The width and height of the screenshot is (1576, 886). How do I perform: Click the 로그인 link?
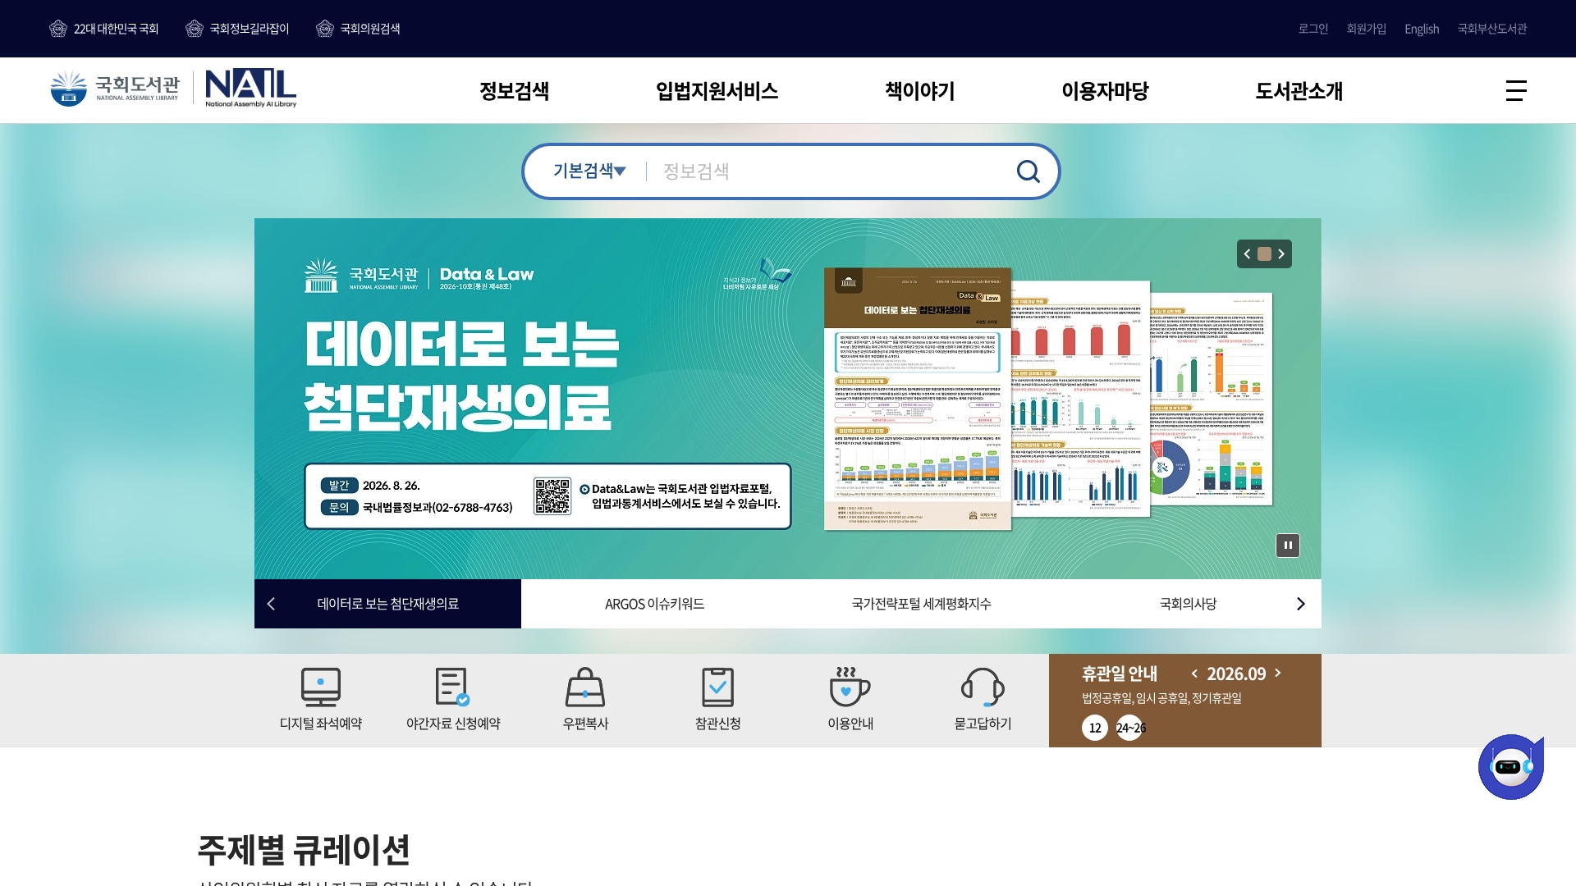(x=1313, y=29)
